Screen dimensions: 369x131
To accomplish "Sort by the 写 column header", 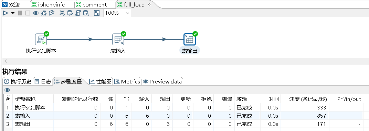I will tap(123, 99).
